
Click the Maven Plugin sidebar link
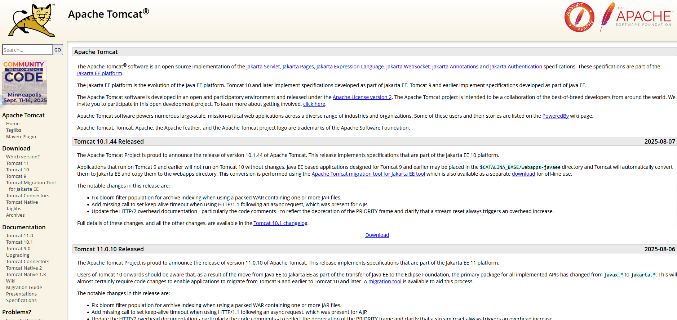tap(21, 136)
